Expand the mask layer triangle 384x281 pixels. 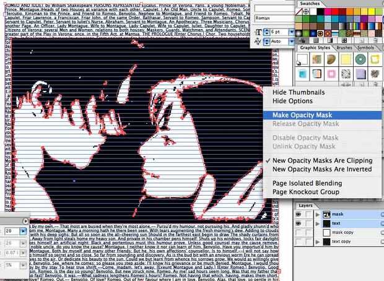coord(318,215)
